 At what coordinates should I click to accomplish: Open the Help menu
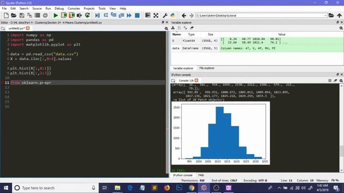[x=123, y=9]
